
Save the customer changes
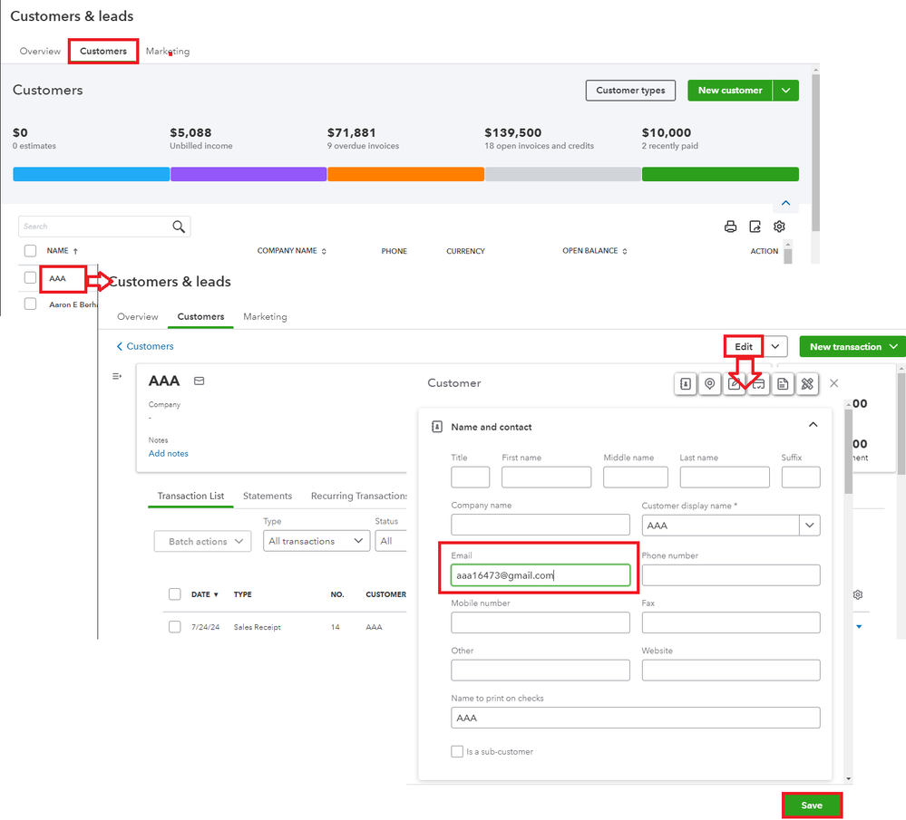click(812, 806)
